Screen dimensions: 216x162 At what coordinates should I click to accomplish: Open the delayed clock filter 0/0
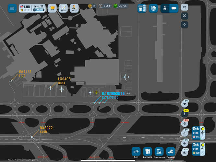coord(185,123)
